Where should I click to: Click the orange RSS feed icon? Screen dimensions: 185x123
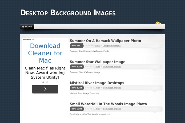coord(159,23)
